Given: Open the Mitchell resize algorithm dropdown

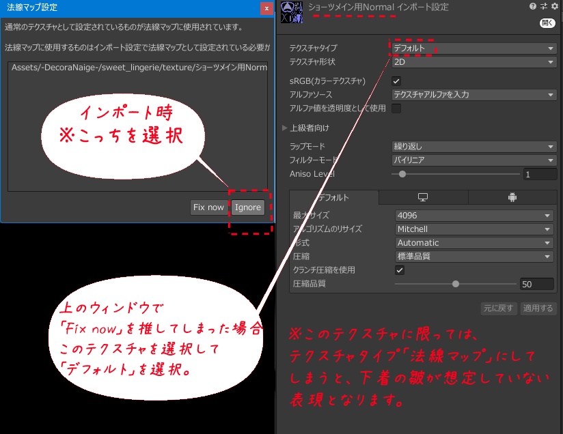Looking at the screenshot, I should tap(474, 229).
